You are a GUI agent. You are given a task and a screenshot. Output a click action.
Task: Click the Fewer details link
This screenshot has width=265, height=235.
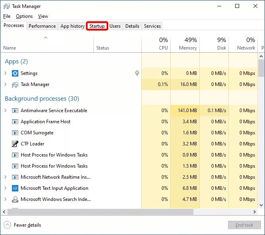(x=27, y=225)
